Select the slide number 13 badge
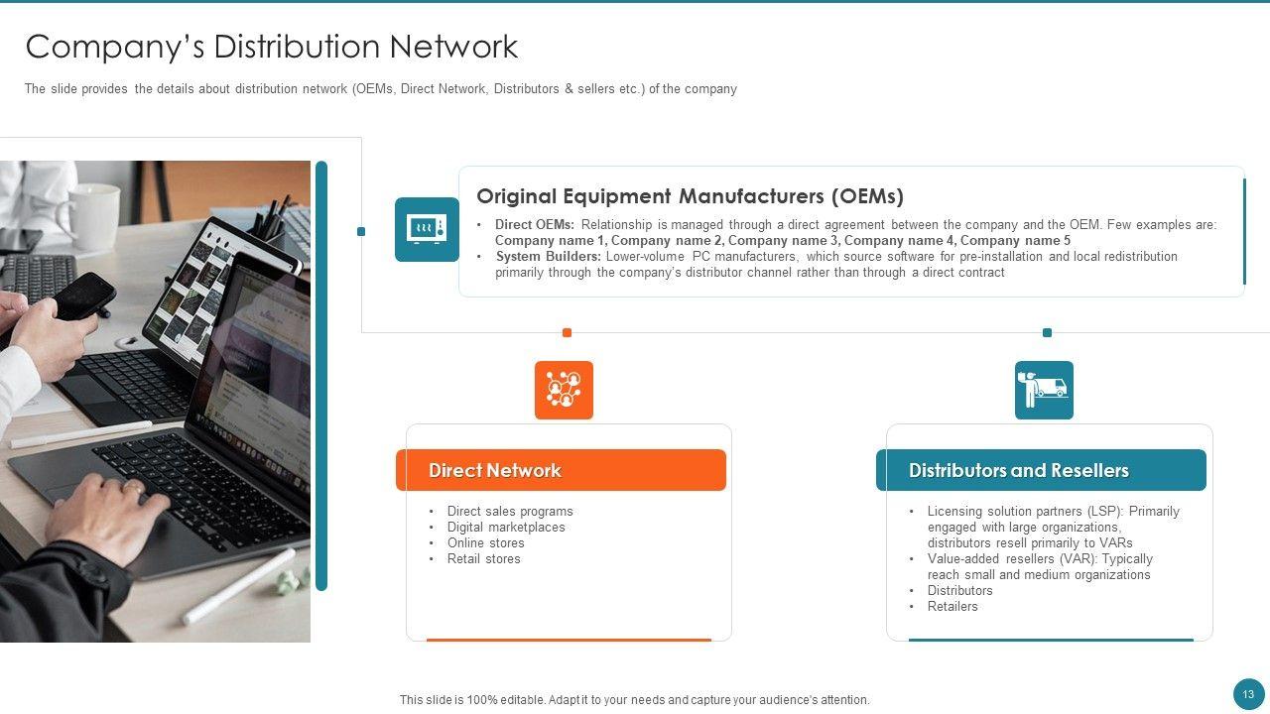 (x=1248, y=694)
